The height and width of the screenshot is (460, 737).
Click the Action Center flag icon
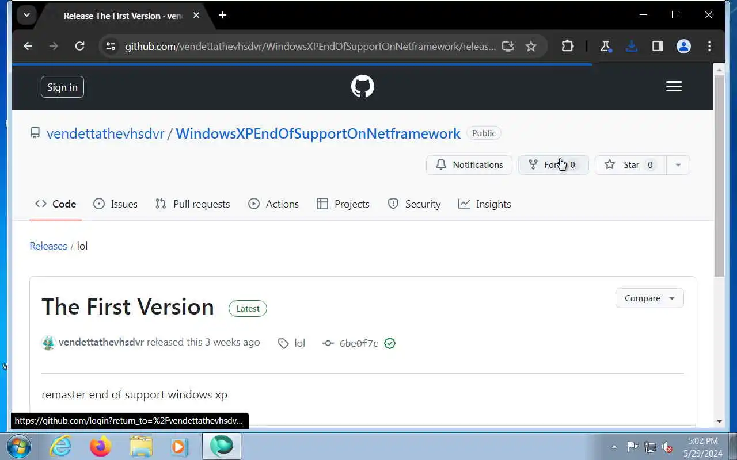coord(632,446)
